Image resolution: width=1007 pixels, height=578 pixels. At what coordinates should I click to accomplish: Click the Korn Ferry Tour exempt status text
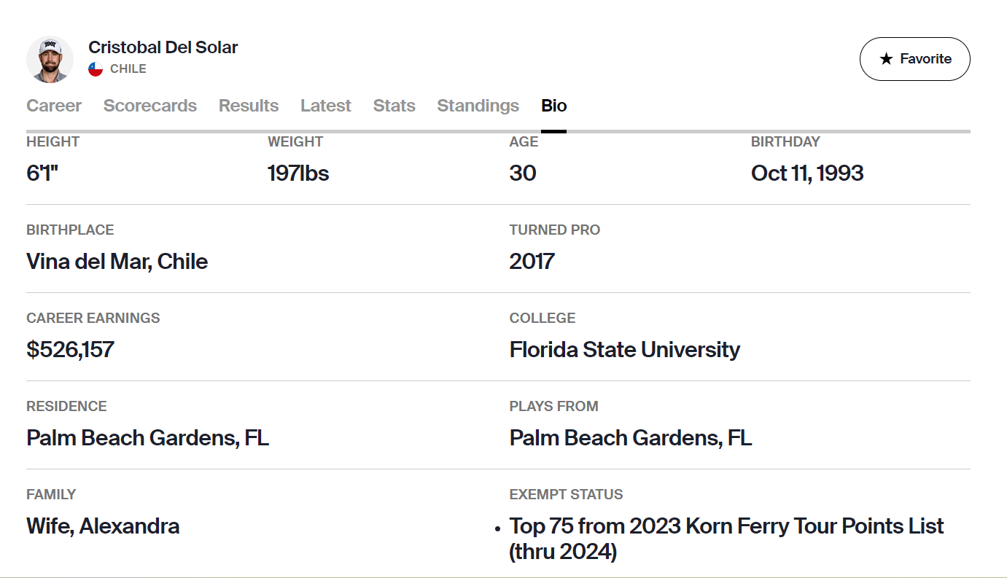point(727,539)
